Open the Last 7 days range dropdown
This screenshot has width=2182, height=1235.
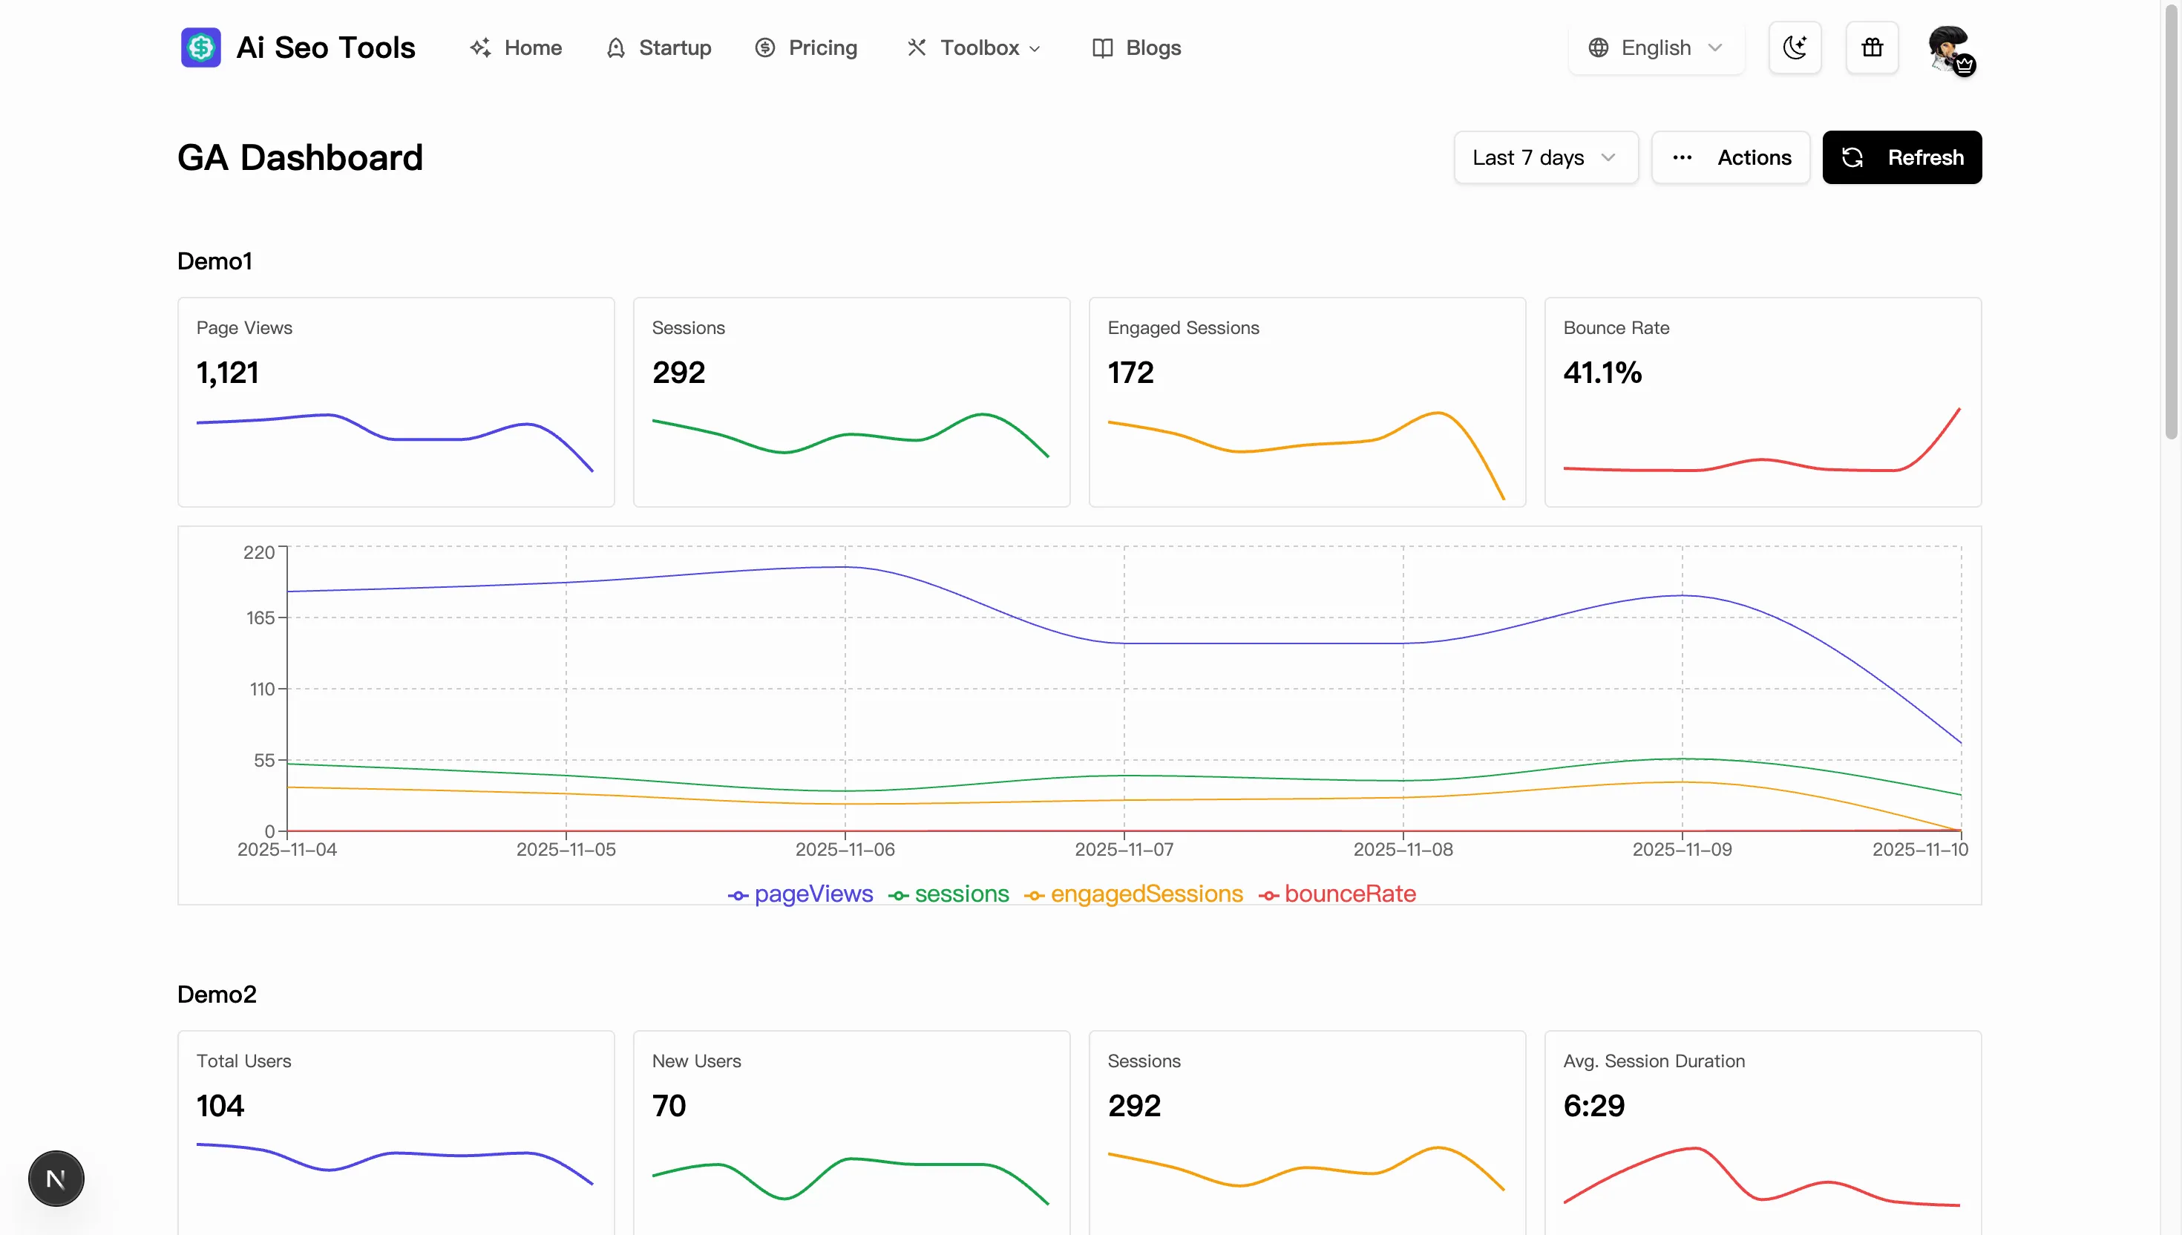tap(1545, 158)
